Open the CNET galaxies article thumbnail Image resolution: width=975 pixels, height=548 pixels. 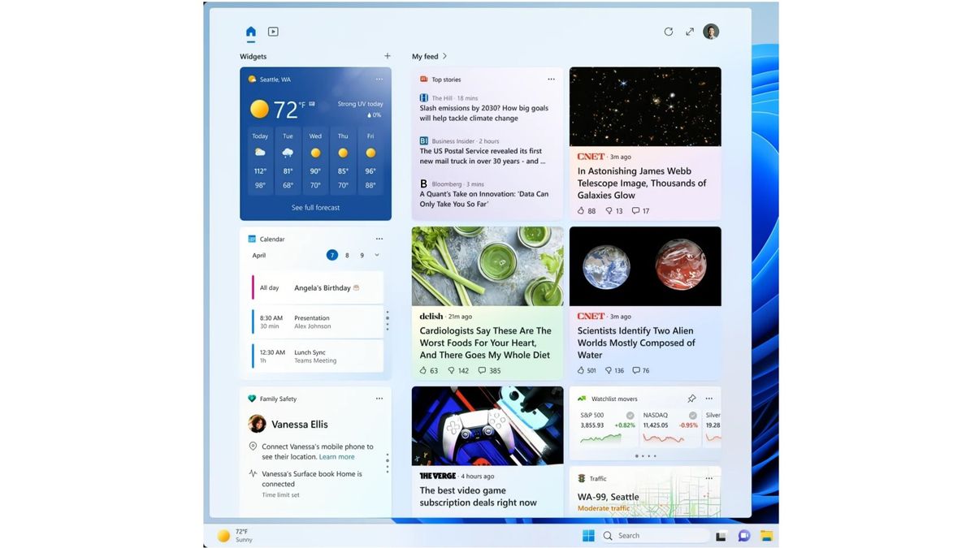(x=645, y=106)
